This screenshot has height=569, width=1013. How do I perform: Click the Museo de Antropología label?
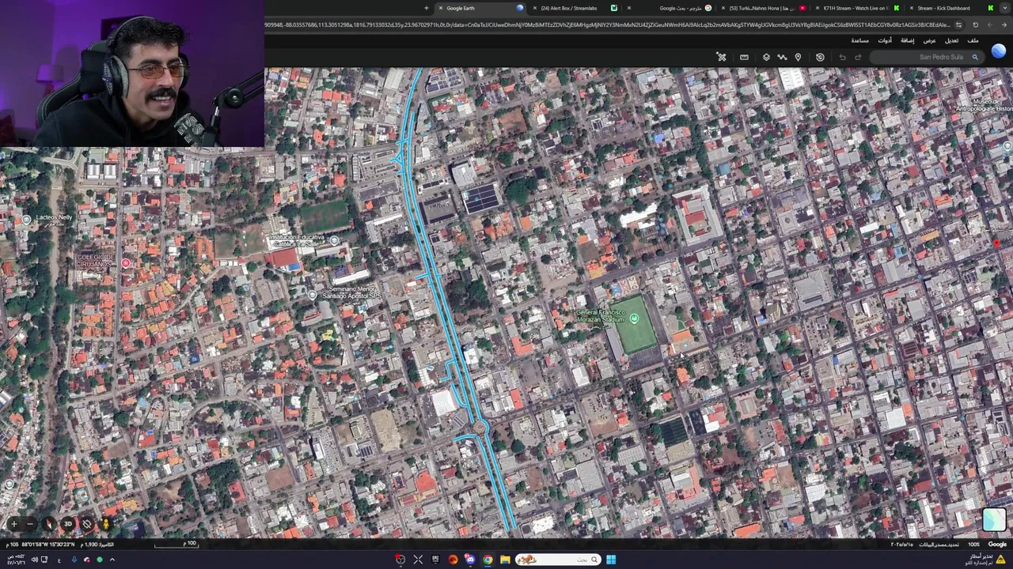(984, 105)
